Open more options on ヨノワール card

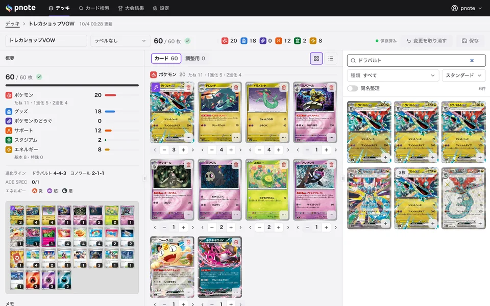331,137
